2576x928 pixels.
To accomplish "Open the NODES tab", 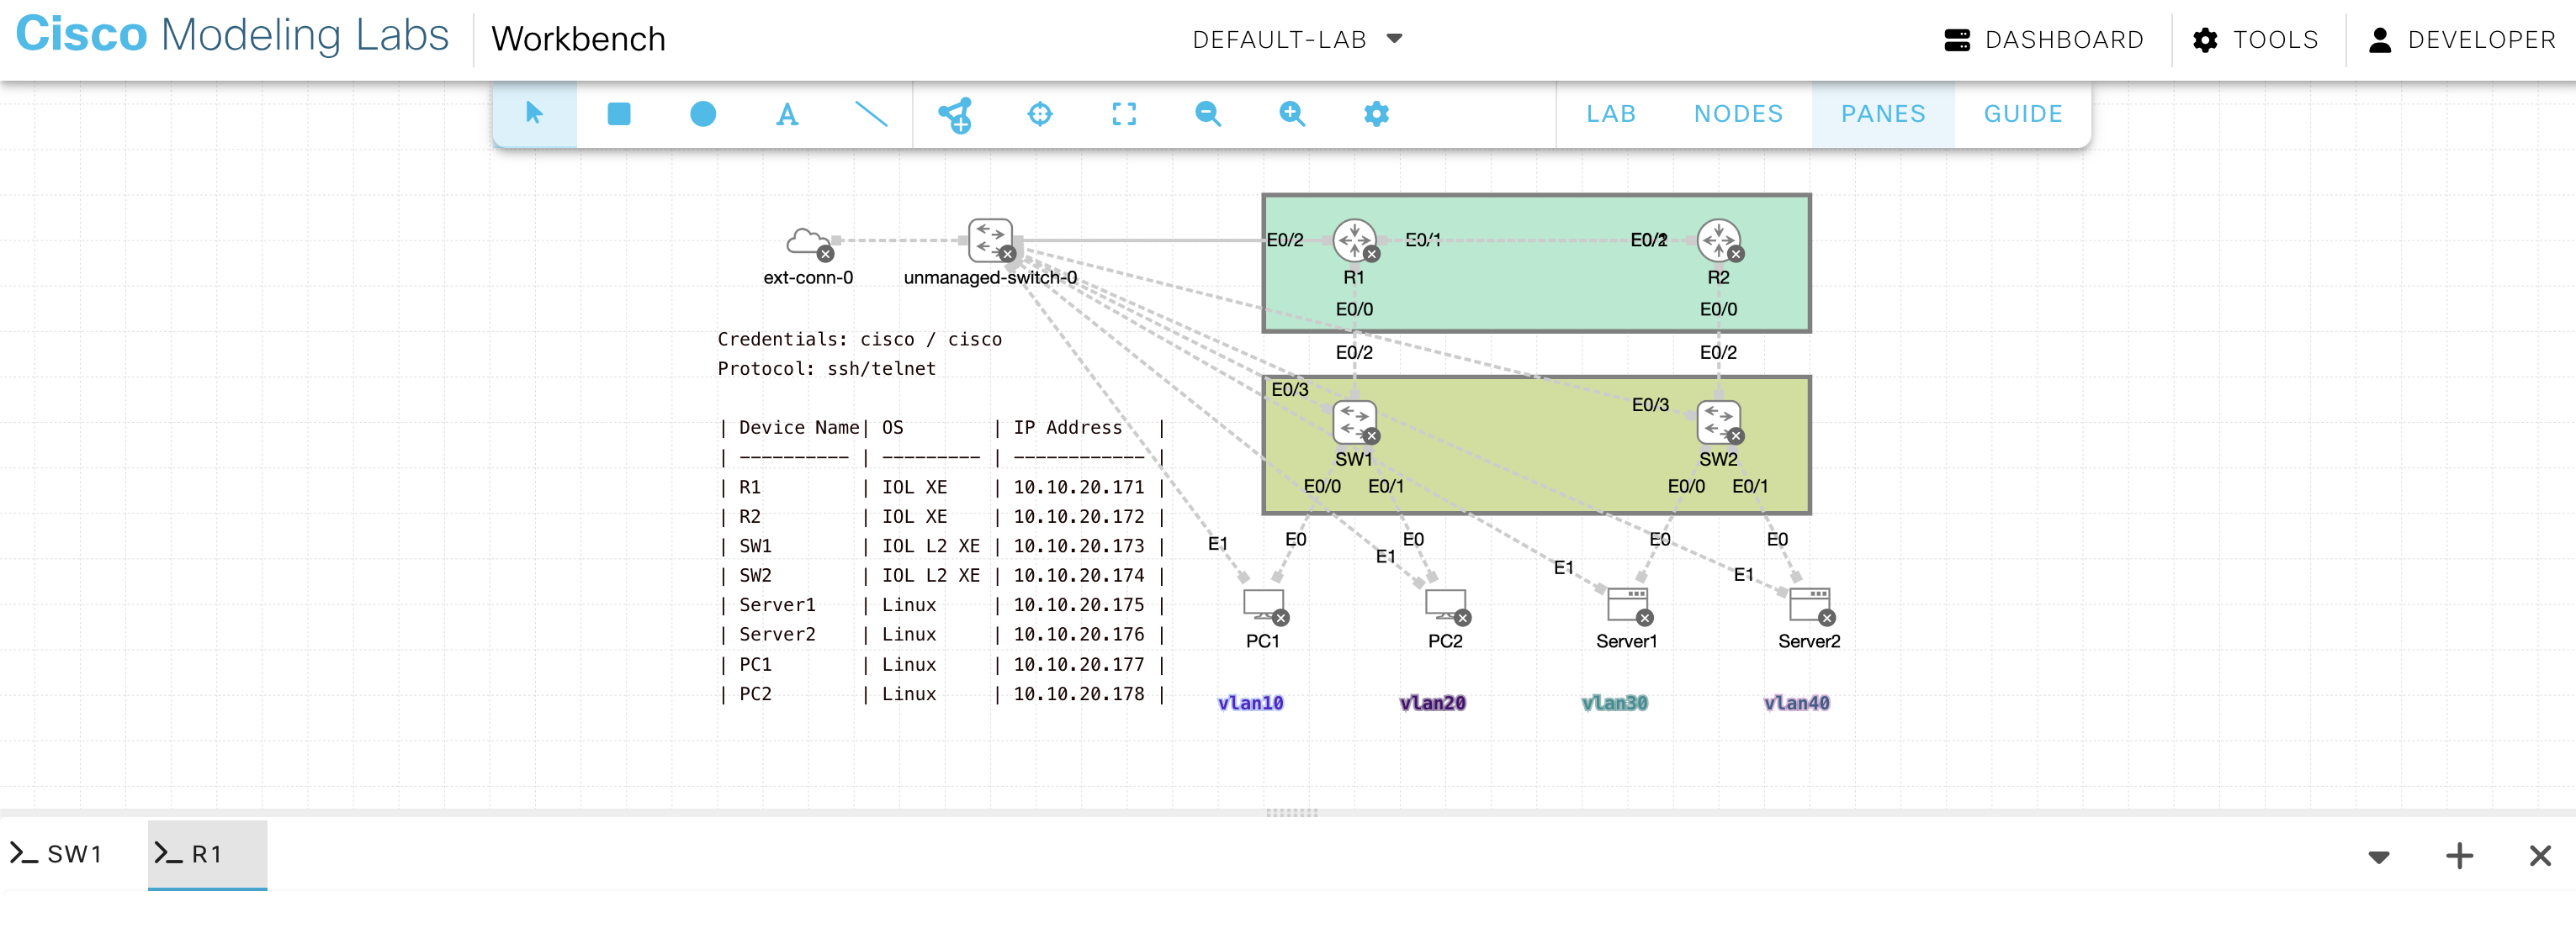I will (1738, 113).
